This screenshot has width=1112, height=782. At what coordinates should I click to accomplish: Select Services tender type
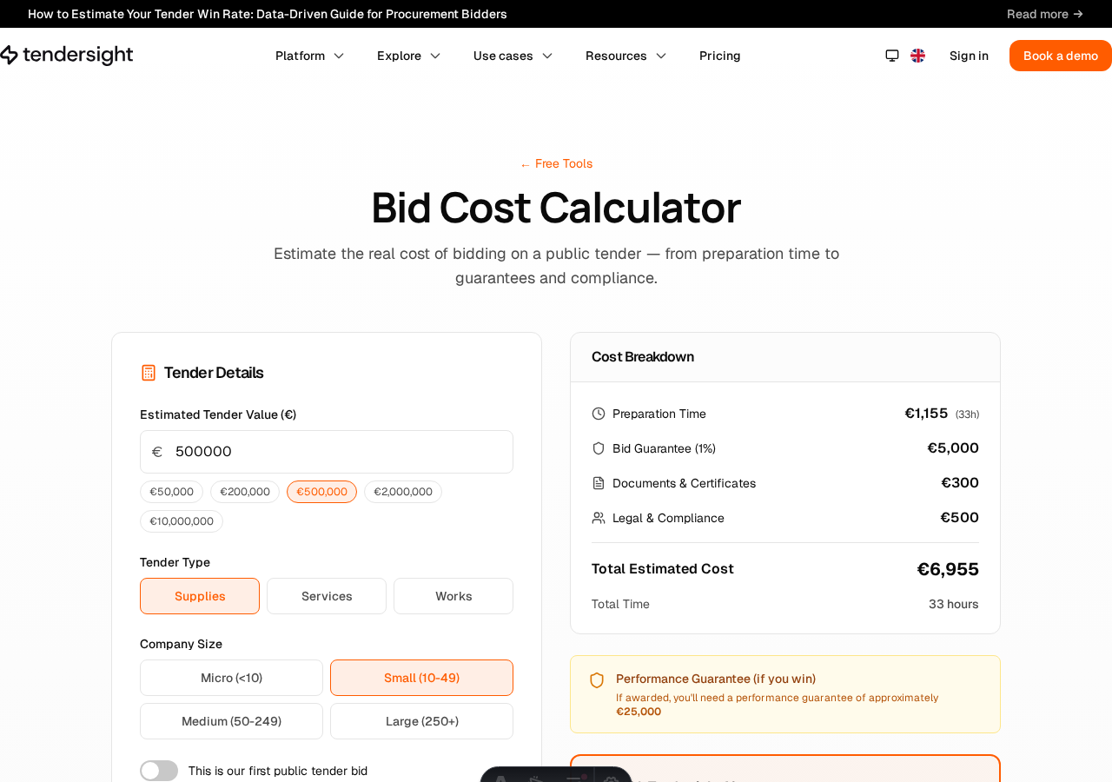coord(327,596)
